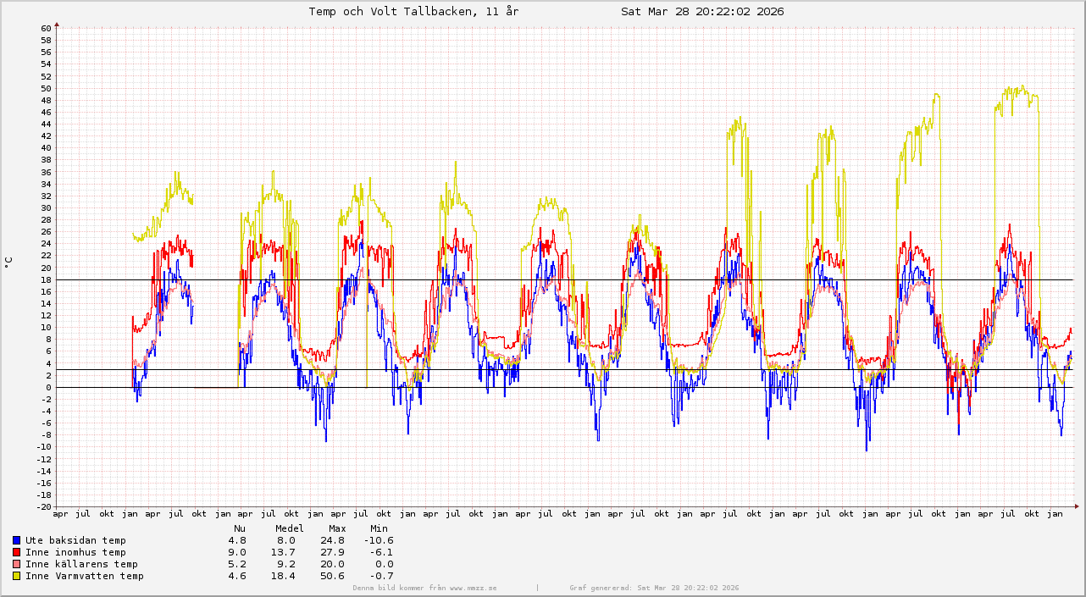Screen dimensions: 1086x597
Task: Select the 'Inne Varmvatten temp' legend label
Action: (85, 576)
